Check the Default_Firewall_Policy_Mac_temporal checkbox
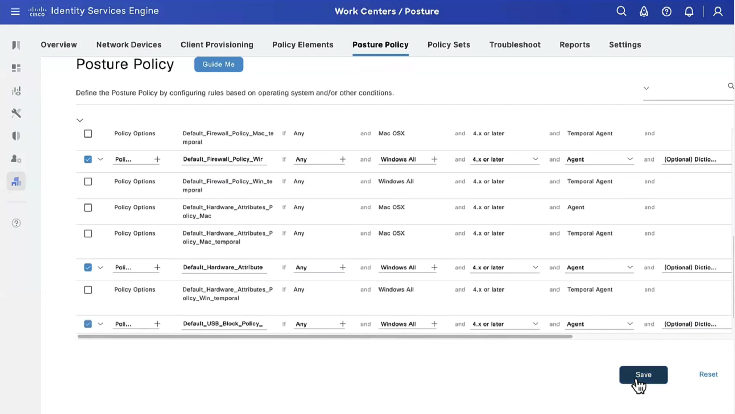This screenshot has width=735, height=414. [88, 134]
